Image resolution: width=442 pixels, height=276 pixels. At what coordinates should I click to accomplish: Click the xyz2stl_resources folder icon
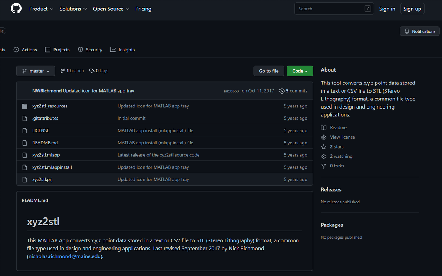(x=24, y=106)
